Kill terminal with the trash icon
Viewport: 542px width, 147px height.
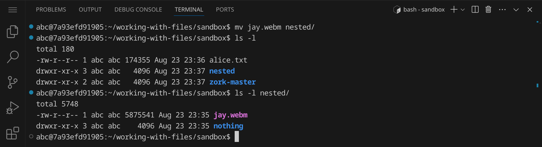point(488,10)
